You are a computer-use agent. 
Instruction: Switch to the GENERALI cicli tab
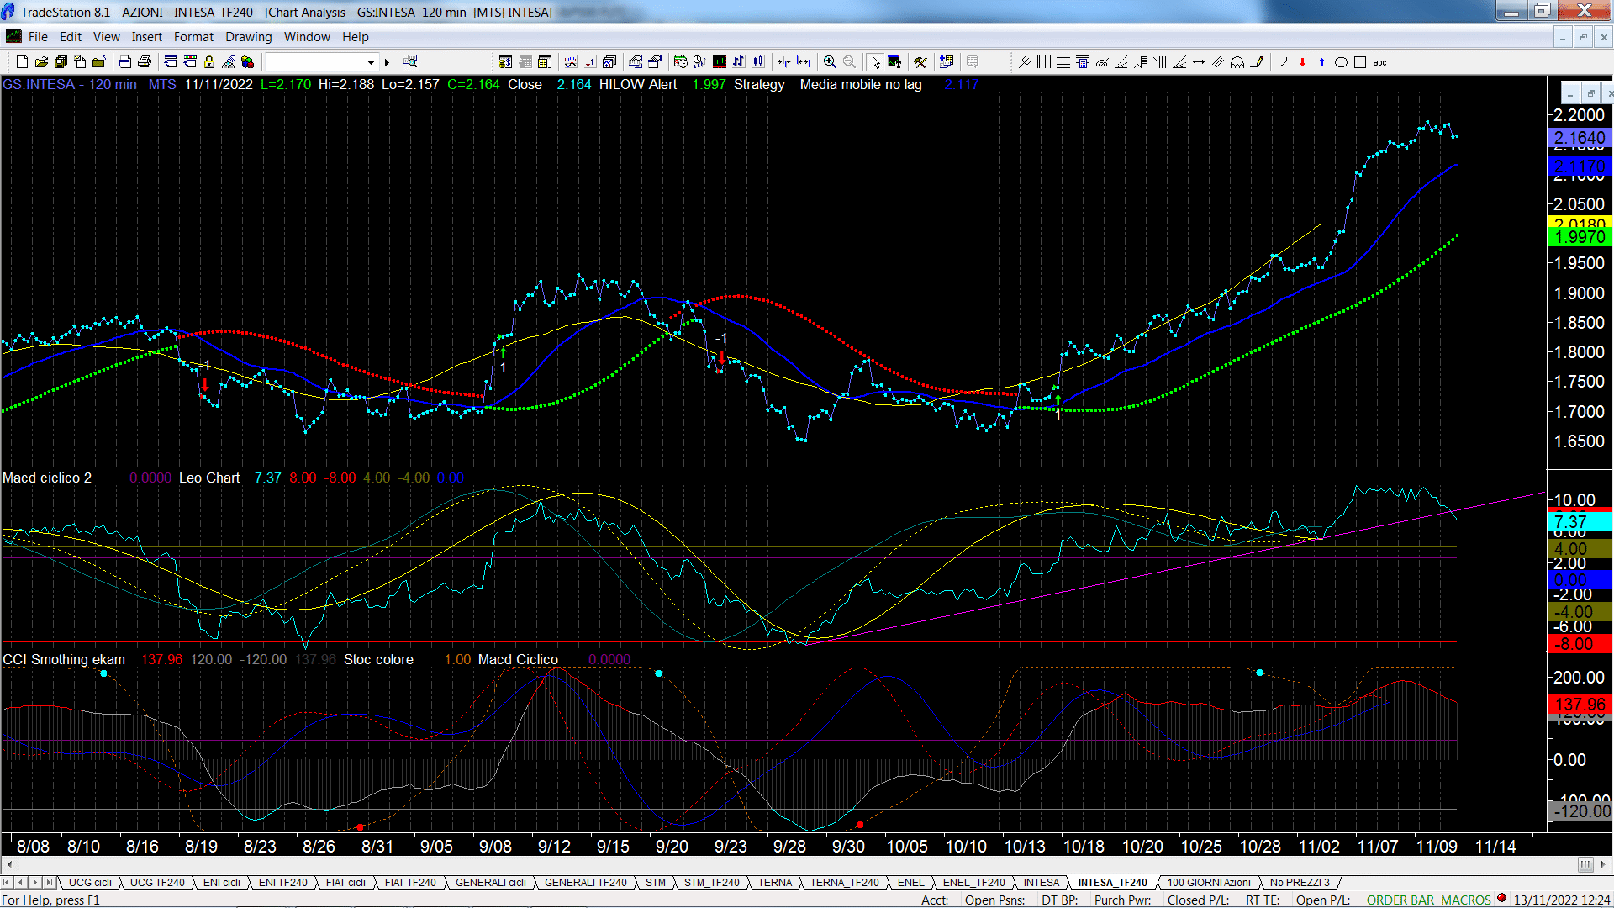point(491,882)
